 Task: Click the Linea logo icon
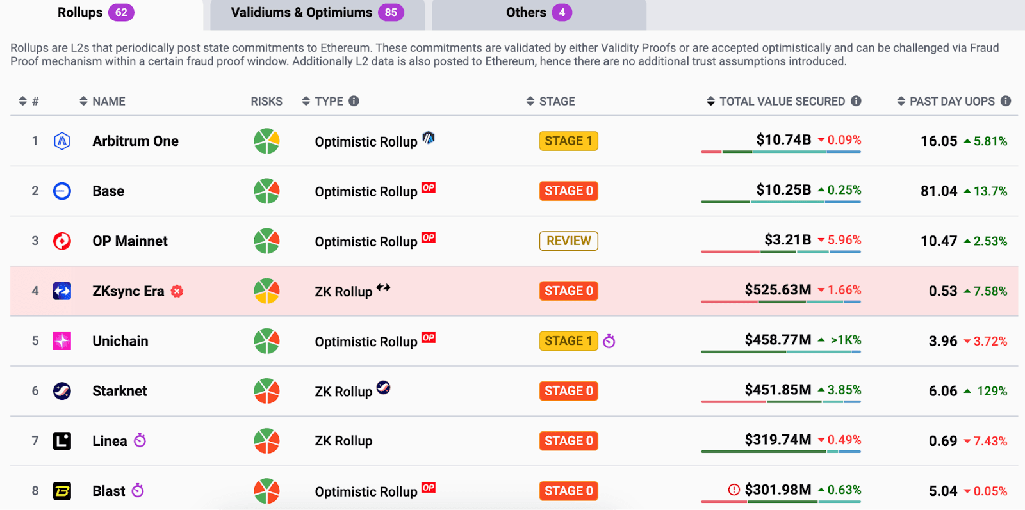click(x=62, y=441)
